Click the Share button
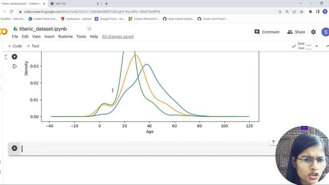The image size is (329, 185). (x=296, y=32)
